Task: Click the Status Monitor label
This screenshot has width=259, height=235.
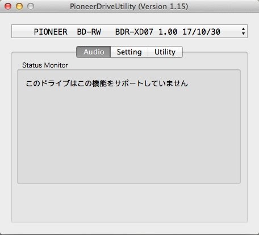Action: pyautogui.click(x=45, y=65)
